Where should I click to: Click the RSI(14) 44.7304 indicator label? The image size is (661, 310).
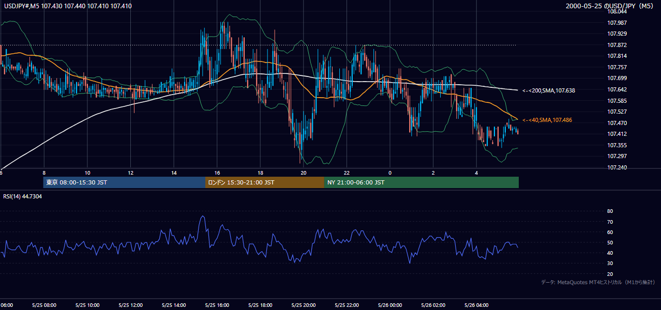pyautogui.click(x=23, y=197)
